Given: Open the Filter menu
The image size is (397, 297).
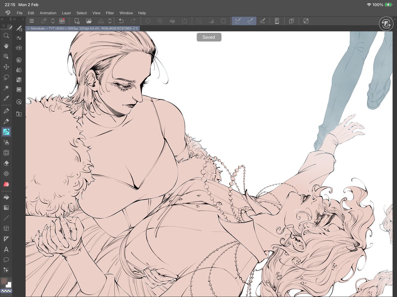Looking at the screenshot, I should pos(110,13).
